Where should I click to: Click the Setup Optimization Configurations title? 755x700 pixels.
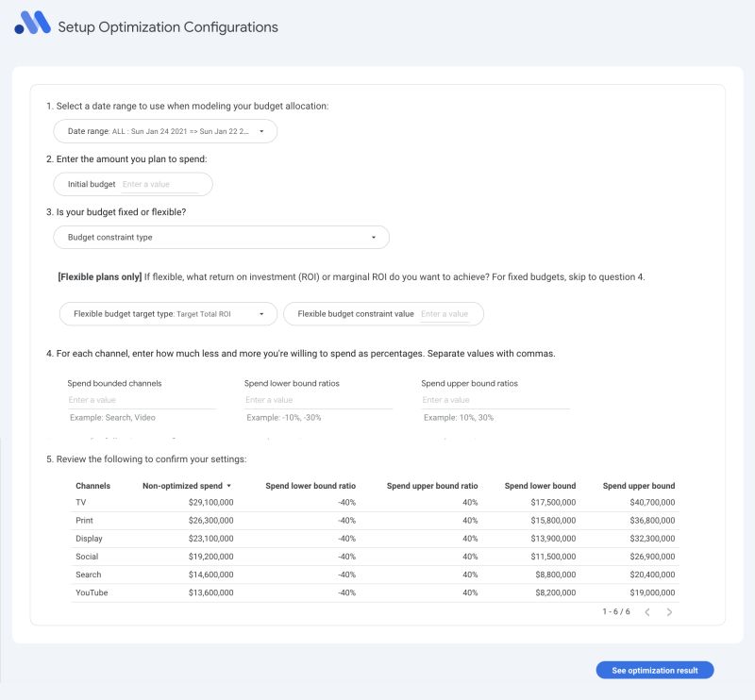[x=165, y=27]
